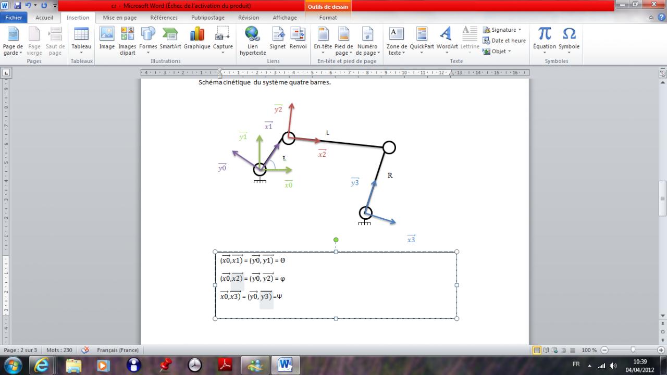667x375 pixels.
Task: Redo the last action
Action: point(44,6)
